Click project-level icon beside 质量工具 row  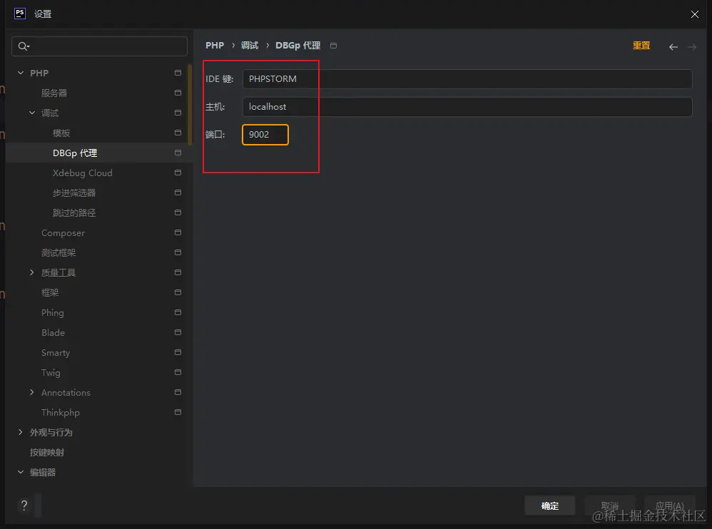click(x=178, y=272)
